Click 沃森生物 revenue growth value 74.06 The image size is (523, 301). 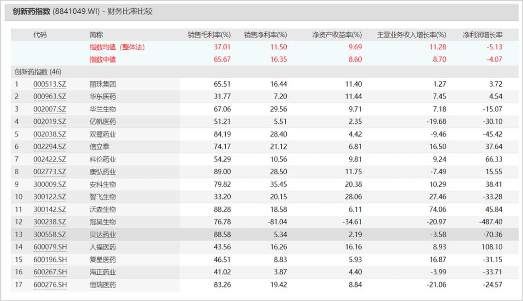click(x=438, y=210)
